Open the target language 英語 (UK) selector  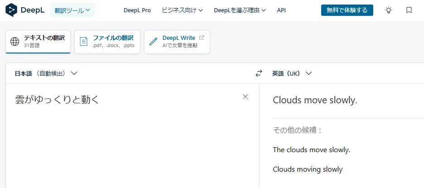click(292, 73)
